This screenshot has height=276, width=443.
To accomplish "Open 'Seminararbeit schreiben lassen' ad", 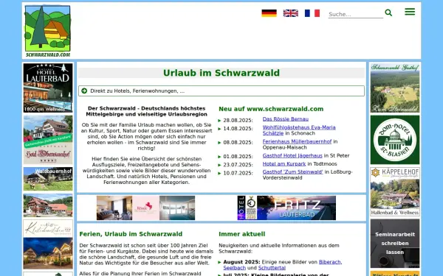I will pyautogui.click(x=395, y=244).
